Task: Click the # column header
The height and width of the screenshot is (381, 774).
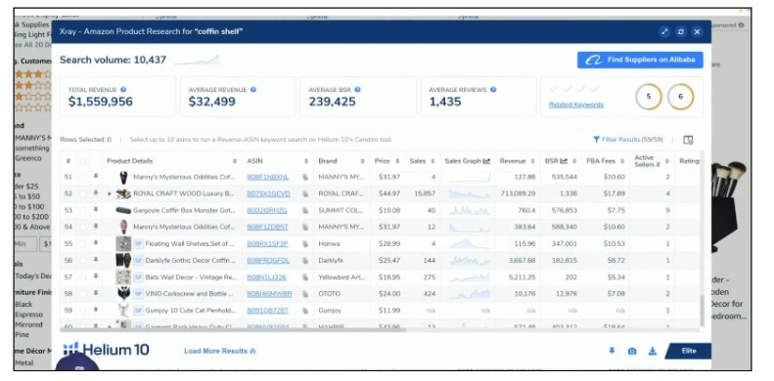Action: pyautogui.click(x=68, y=161)
